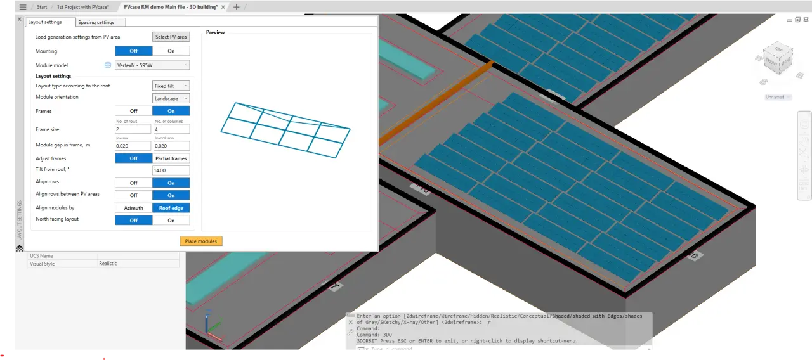Click the command line wrench icon
Screen dimensions: 812x360
tap(351, 331)
